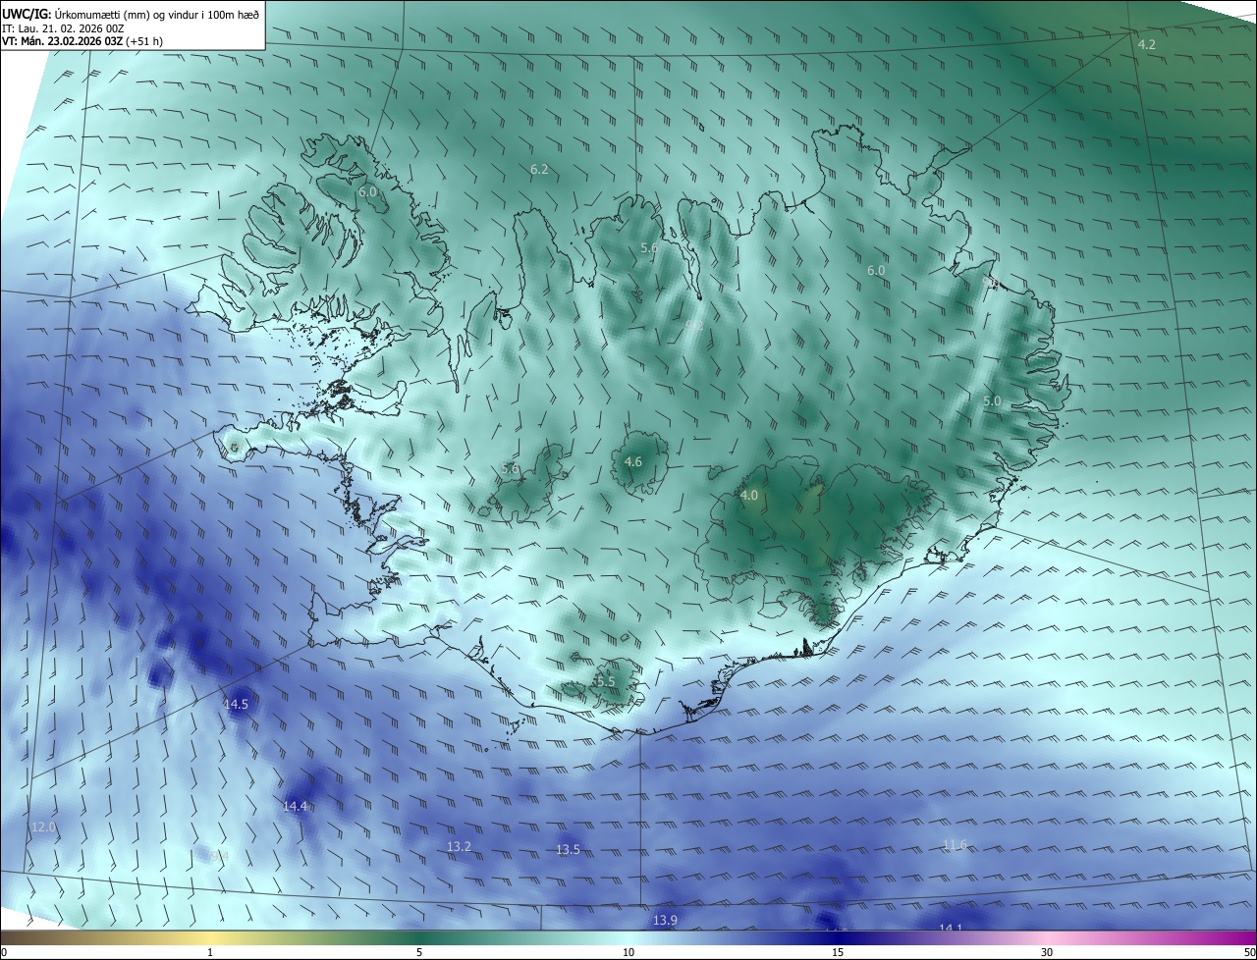
Task: Click the 5.6 value on the northern peninsula
Action: [649, 248]
